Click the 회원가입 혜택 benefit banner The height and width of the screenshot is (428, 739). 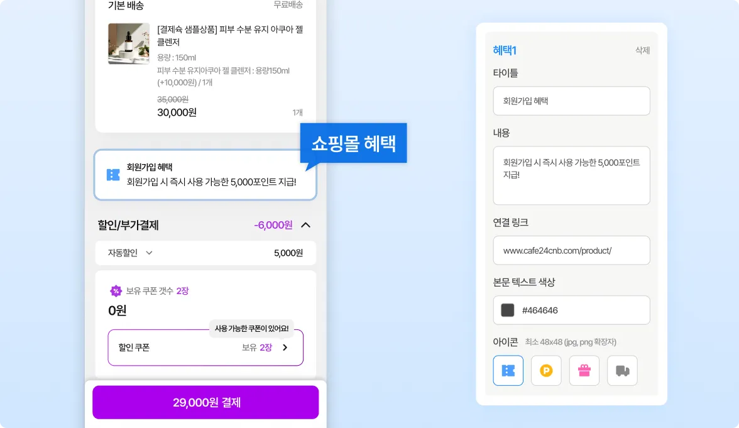205,175
